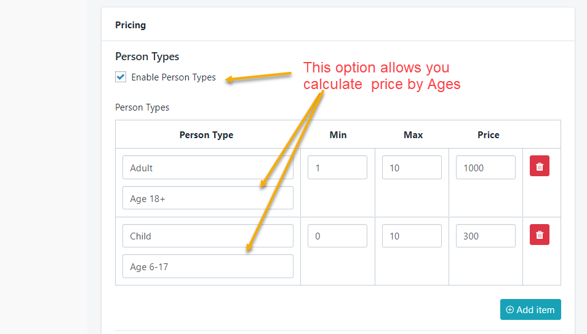This screenshot has height=334, width=587.
Task: Toggle the Enable Person Types checkbox
Action: click(x=121, y=77)
